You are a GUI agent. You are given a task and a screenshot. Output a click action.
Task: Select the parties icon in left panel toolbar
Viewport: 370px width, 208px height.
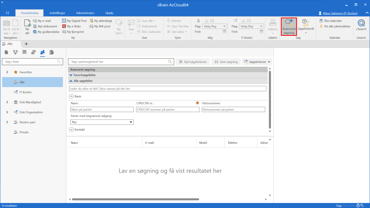point(42,52)
